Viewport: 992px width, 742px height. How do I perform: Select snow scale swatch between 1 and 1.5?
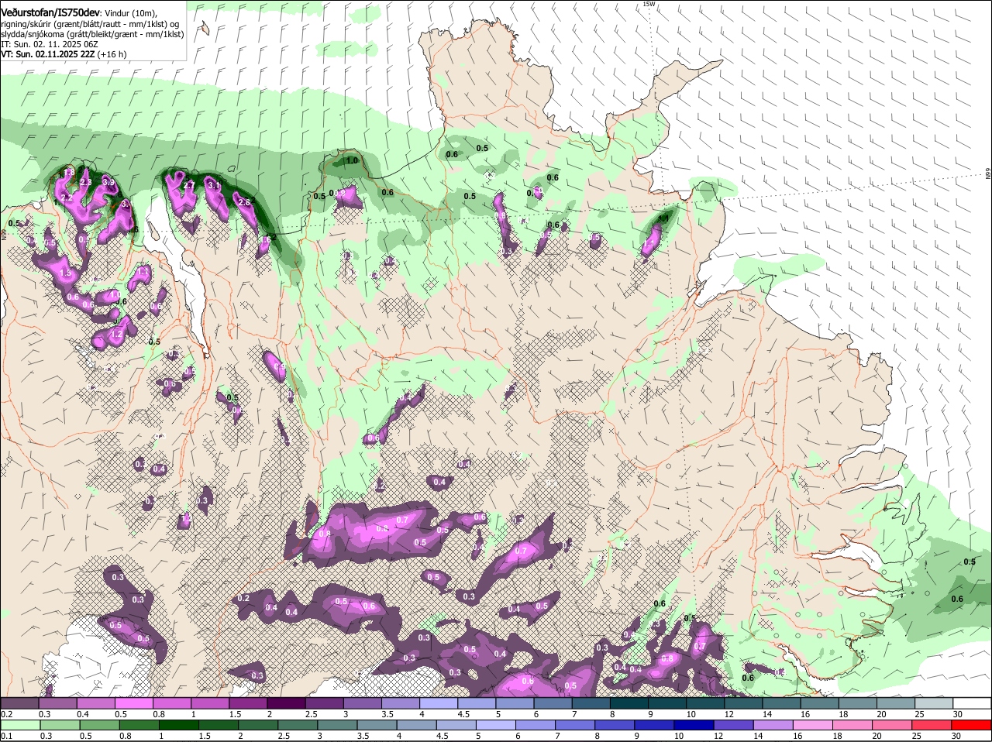click(209, 702)
